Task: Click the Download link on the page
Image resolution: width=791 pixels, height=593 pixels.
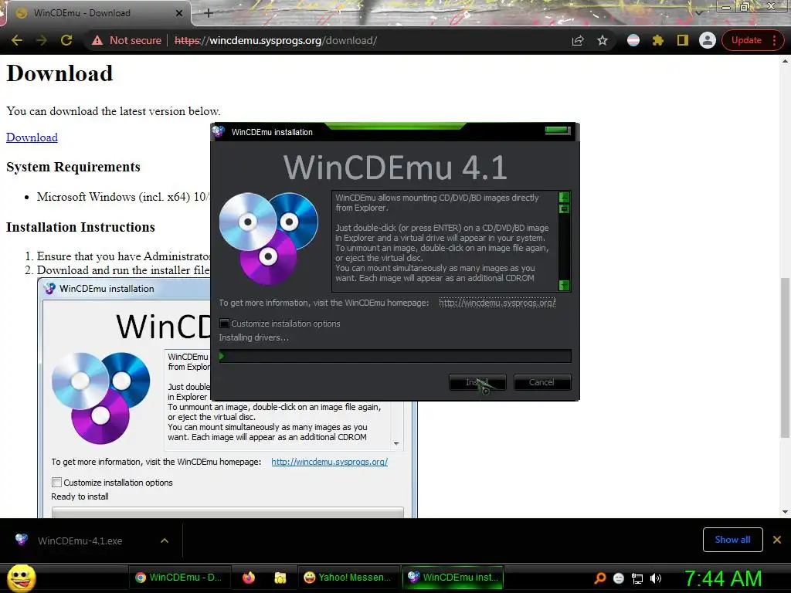Action: [32, 137]
